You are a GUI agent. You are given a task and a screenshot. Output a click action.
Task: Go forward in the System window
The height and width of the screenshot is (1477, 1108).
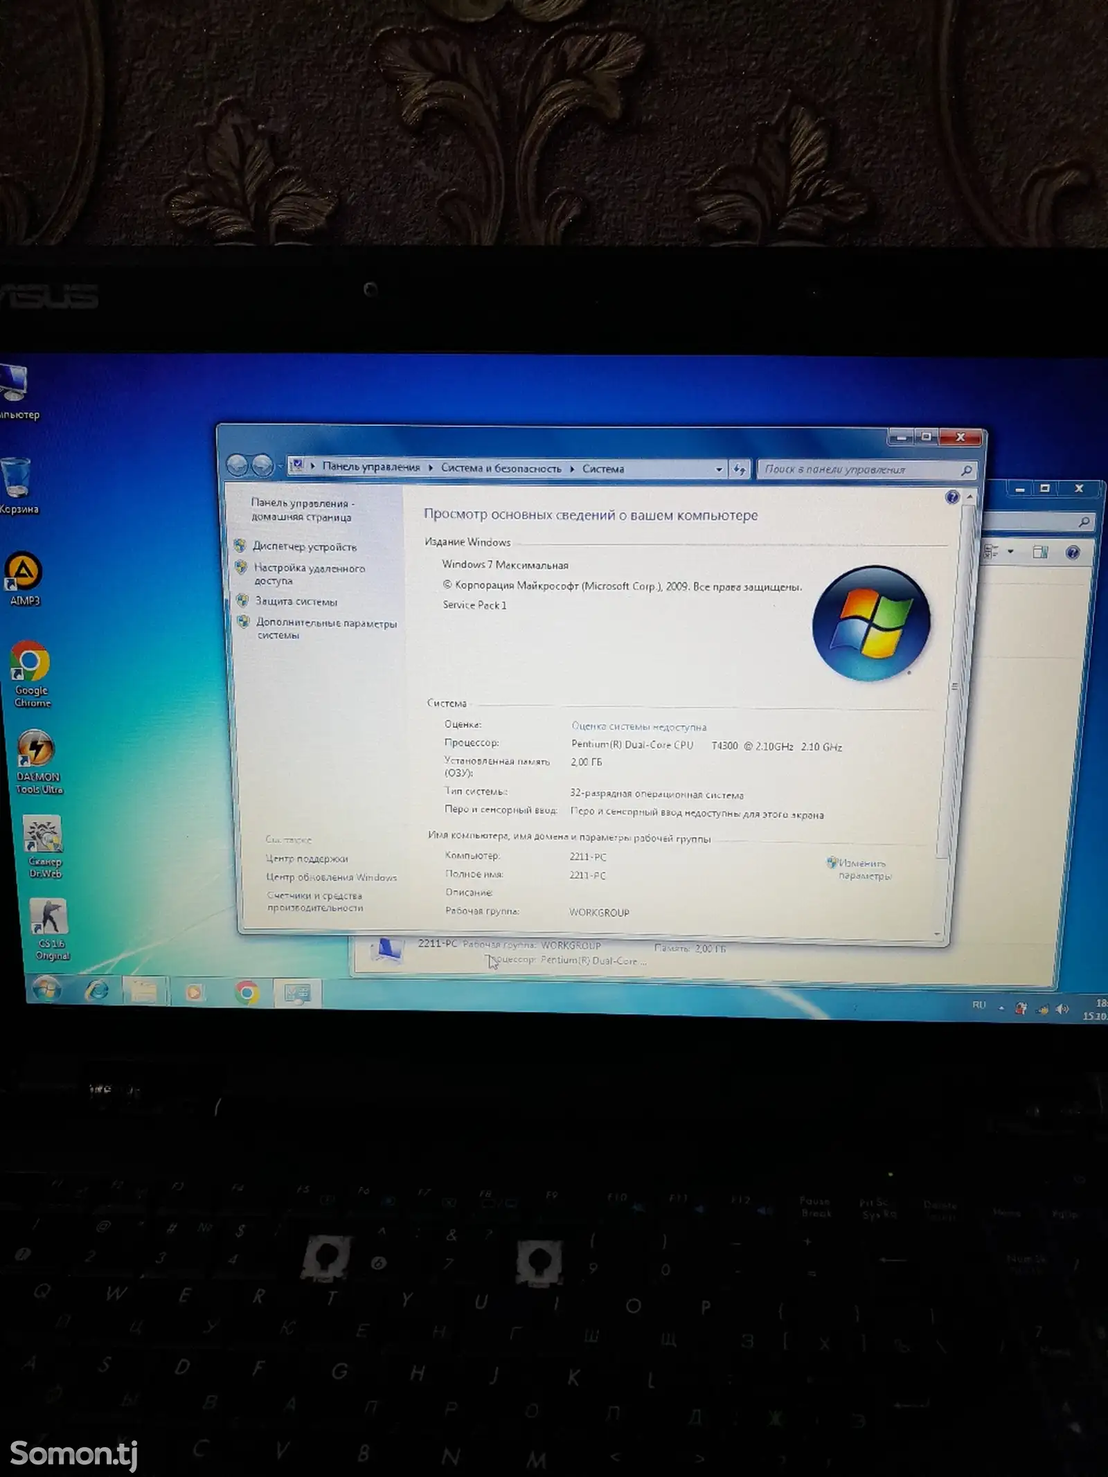(262, 465)
